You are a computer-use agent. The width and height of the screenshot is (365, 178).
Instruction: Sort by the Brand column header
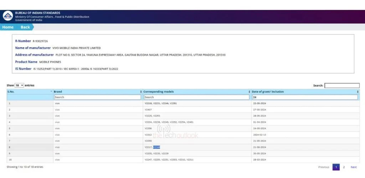98,92
